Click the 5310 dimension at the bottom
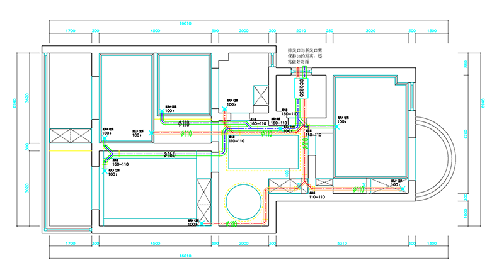504x270 pixels. [343, 244]
